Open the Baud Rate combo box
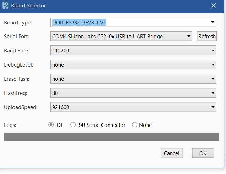The height and width of the screenshot is (174, 226). (x=213, y=51)
